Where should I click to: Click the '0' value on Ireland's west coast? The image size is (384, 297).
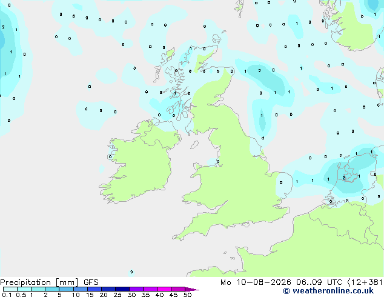tap(110, 156)
